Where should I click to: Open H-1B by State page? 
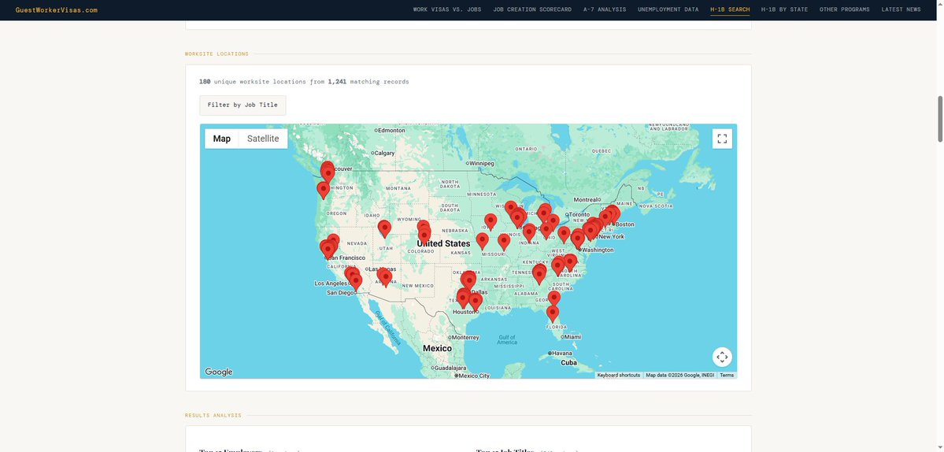pyautogui.click(x=784, y=9)
